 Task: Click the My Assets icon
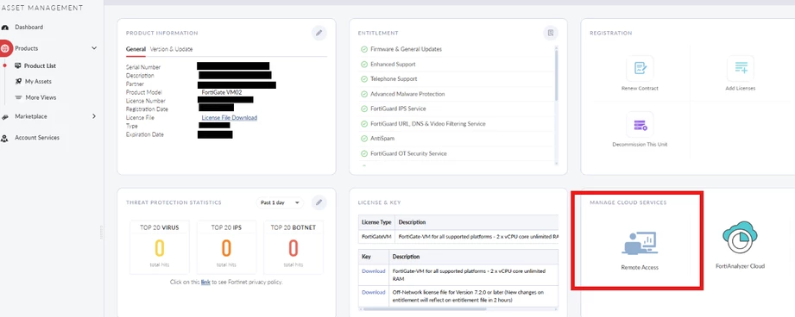(x=19, y=81)
